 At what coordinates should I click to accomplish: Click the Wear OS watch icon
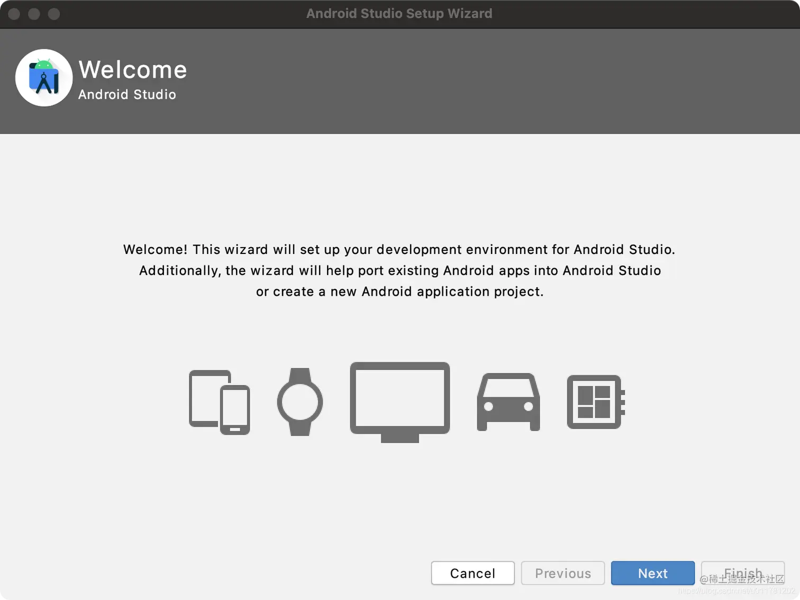coord(300,402)
